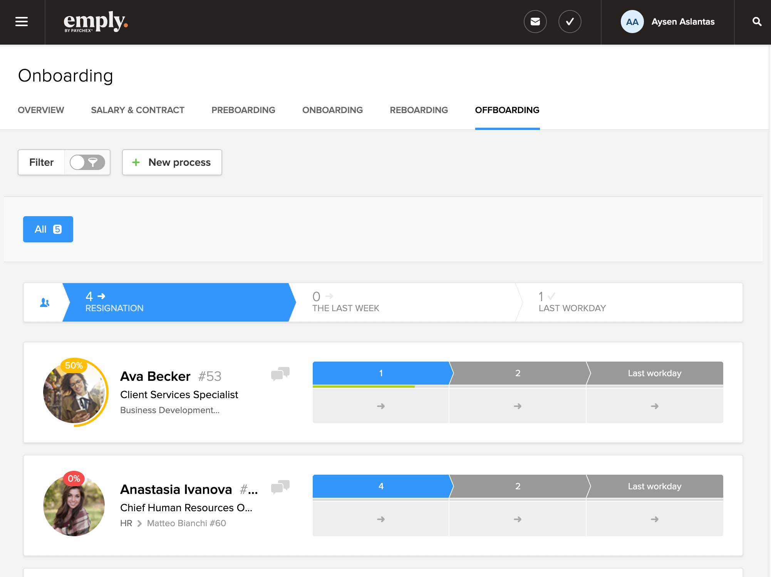
Task: Click the 50% progress badge on Ava Becker
Action: 74,366
